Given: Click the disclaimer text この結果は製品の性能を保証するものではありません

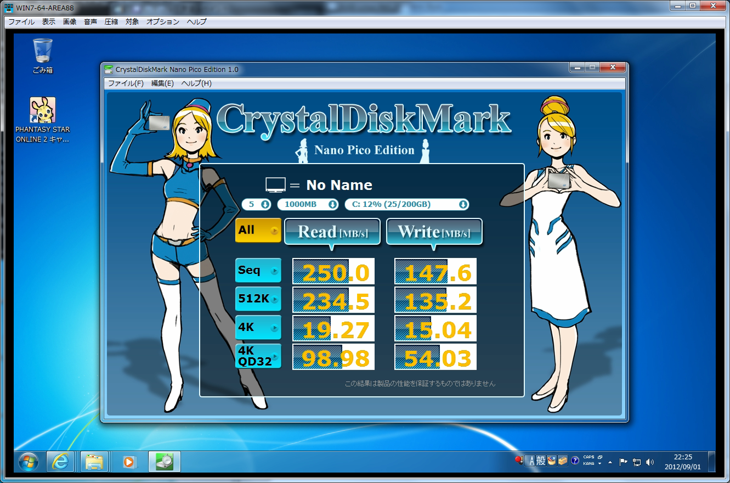Looking at the screenshot, I should (x=420, y=384).
